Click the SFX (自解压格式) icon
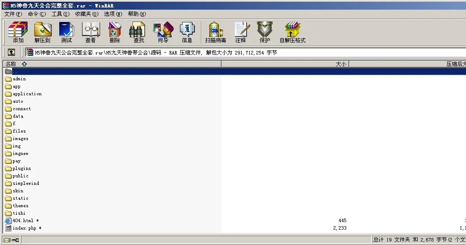The width and height of the screenshot is (466, 245). tap(292, 32)
